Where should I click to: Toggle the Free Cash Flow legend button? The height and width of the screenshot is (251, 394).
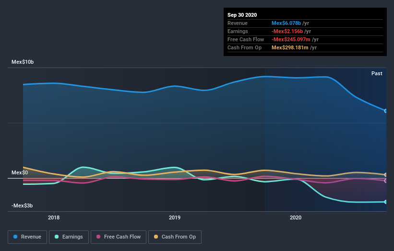click(x=119, y=237)
